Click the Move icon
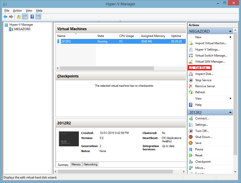 click(191, 168)
